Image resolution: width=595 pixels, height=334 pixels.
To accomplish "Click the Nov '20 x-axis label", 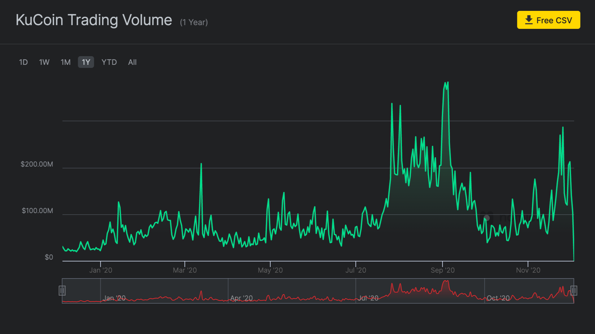I will (528, 270).
